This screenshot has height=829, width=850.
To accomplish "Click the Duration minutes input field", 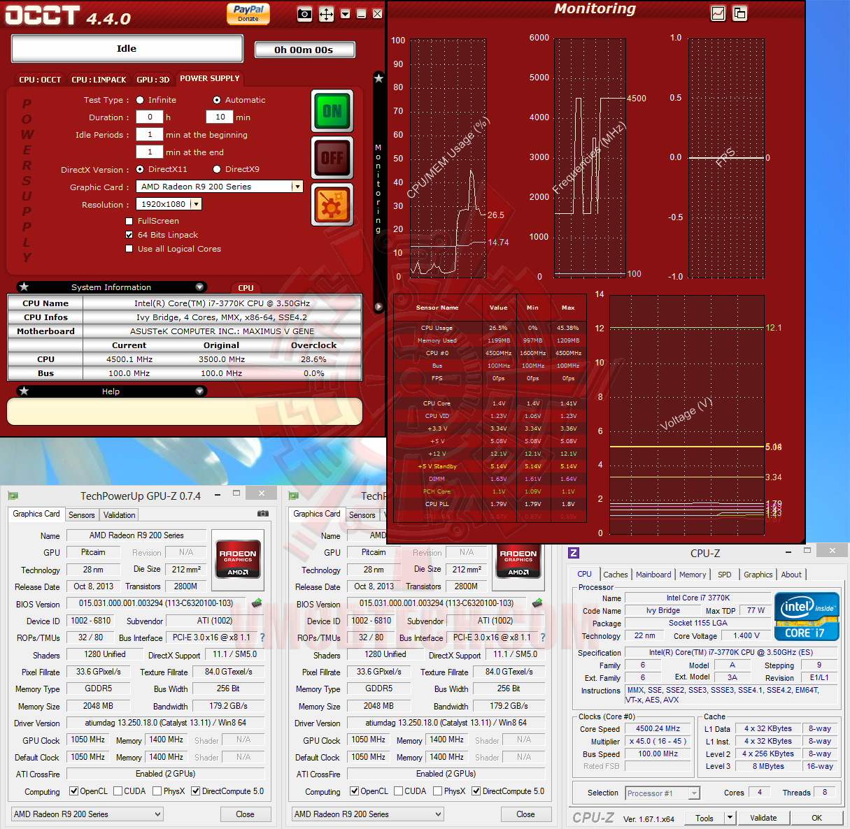I will pyautogui.click(x=220, y=117).
